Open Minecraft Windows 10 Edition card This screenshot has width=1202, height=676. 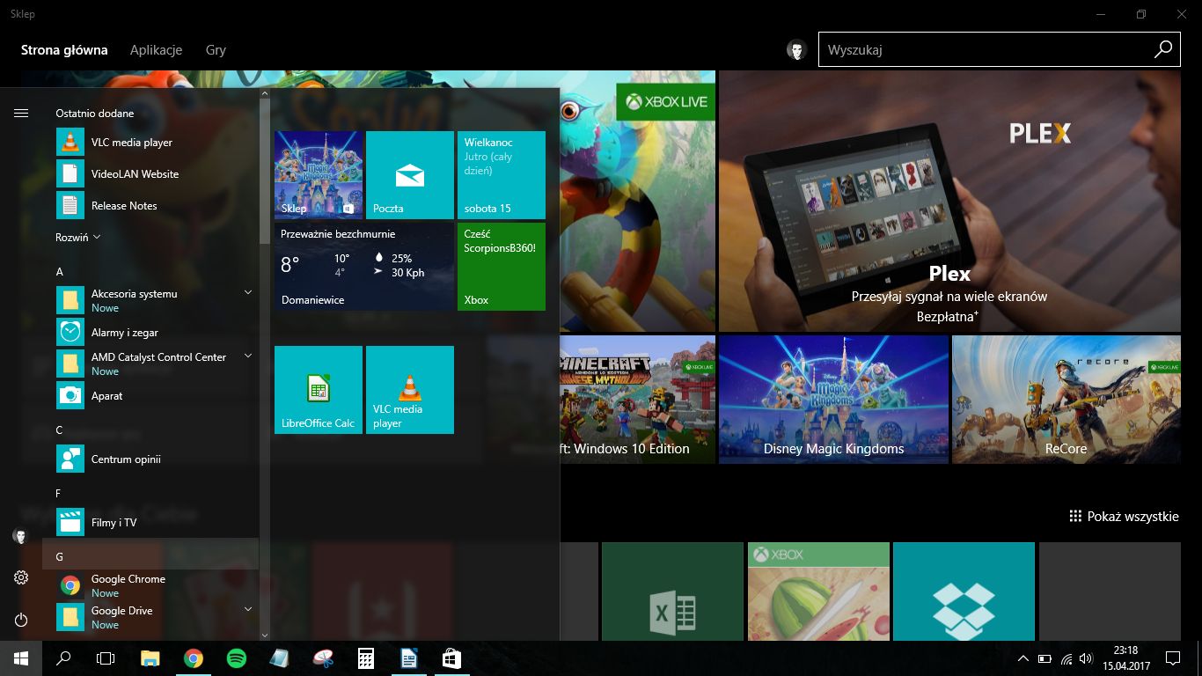coord(637,400)
